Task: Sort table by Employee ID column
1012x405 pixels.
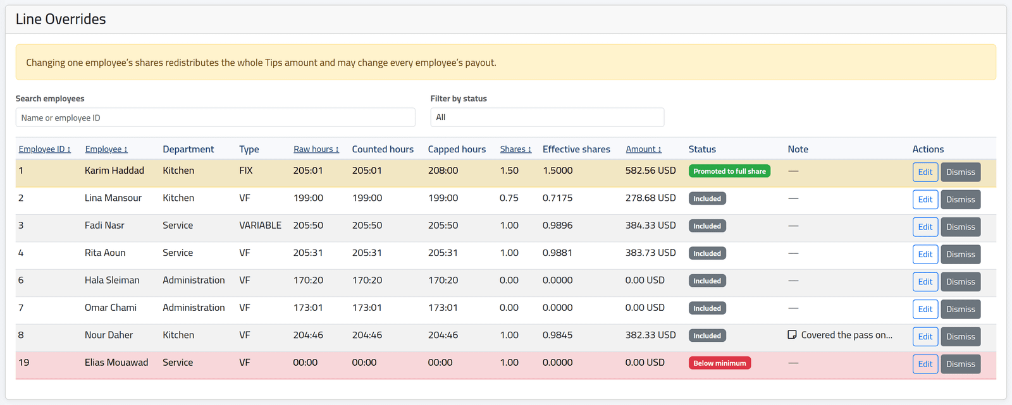Action: point(44,149)
